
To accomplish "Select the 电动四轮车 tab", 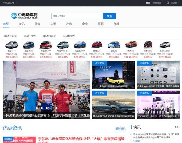I will pos(49,36).
